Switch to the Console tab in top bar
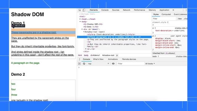 (105, 10)
